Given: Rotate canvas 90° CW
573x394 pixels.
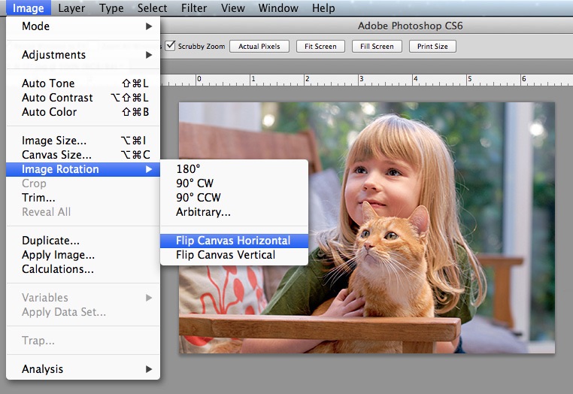Looking at the screenshot, I should [x=195, y=183].
